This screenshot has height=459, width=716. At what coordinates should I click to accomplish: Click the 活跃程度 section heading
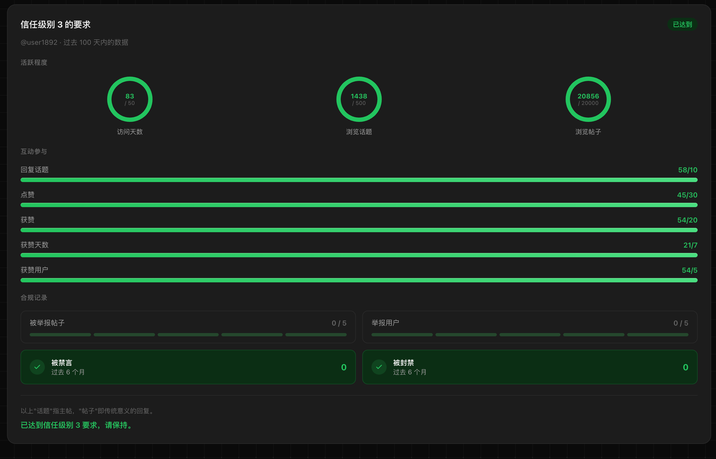click(x=34, y=62)
